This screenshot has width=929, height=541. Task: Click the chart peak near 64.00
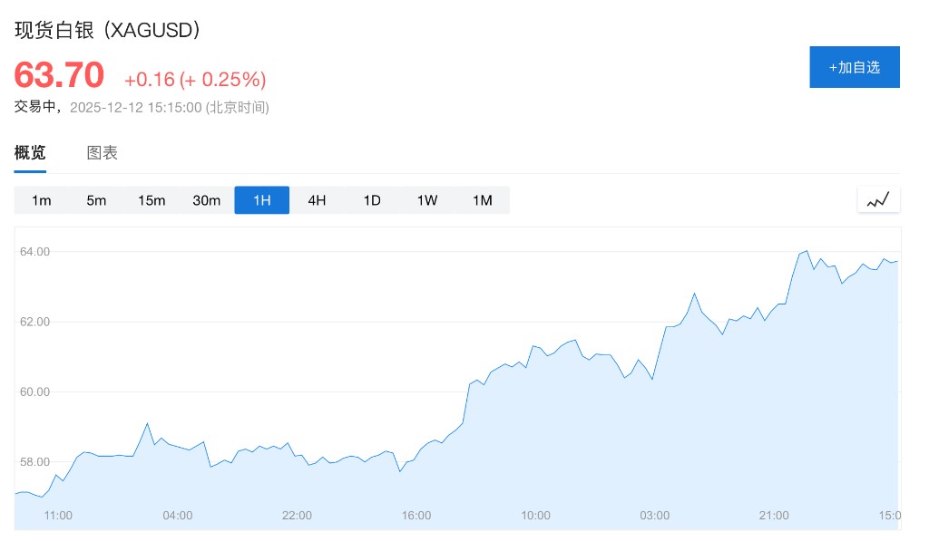(807, 251)
